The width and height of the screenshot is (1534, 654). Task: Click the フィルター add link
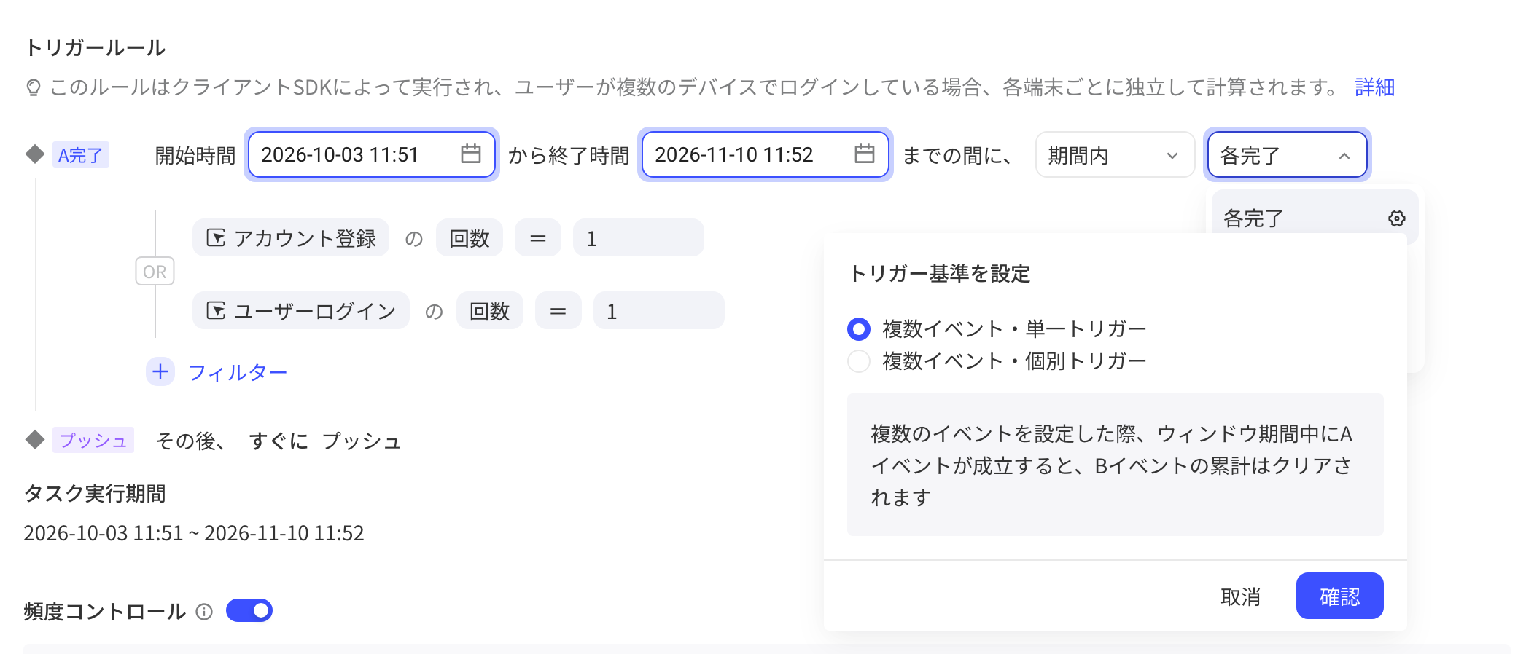(238, 372)
